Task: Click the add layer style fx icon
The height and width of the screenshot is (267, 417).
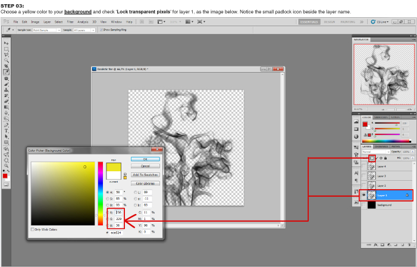Action: pos(376,244)
